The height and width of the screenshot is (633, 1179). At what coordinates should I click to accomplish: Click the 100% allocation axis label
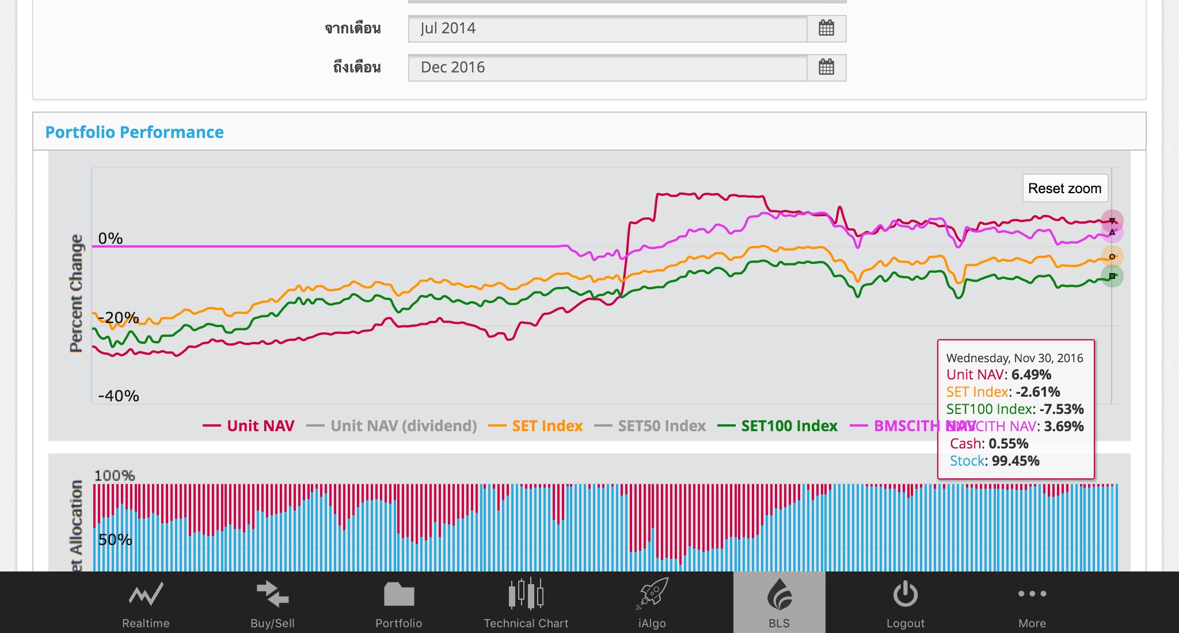tap(115, 476)
